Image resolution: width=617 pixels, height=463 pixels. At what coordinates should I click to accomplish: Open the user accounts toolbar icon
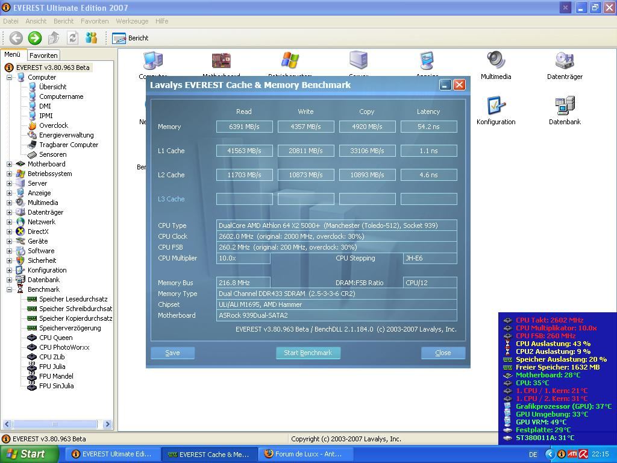click(92, 38)
